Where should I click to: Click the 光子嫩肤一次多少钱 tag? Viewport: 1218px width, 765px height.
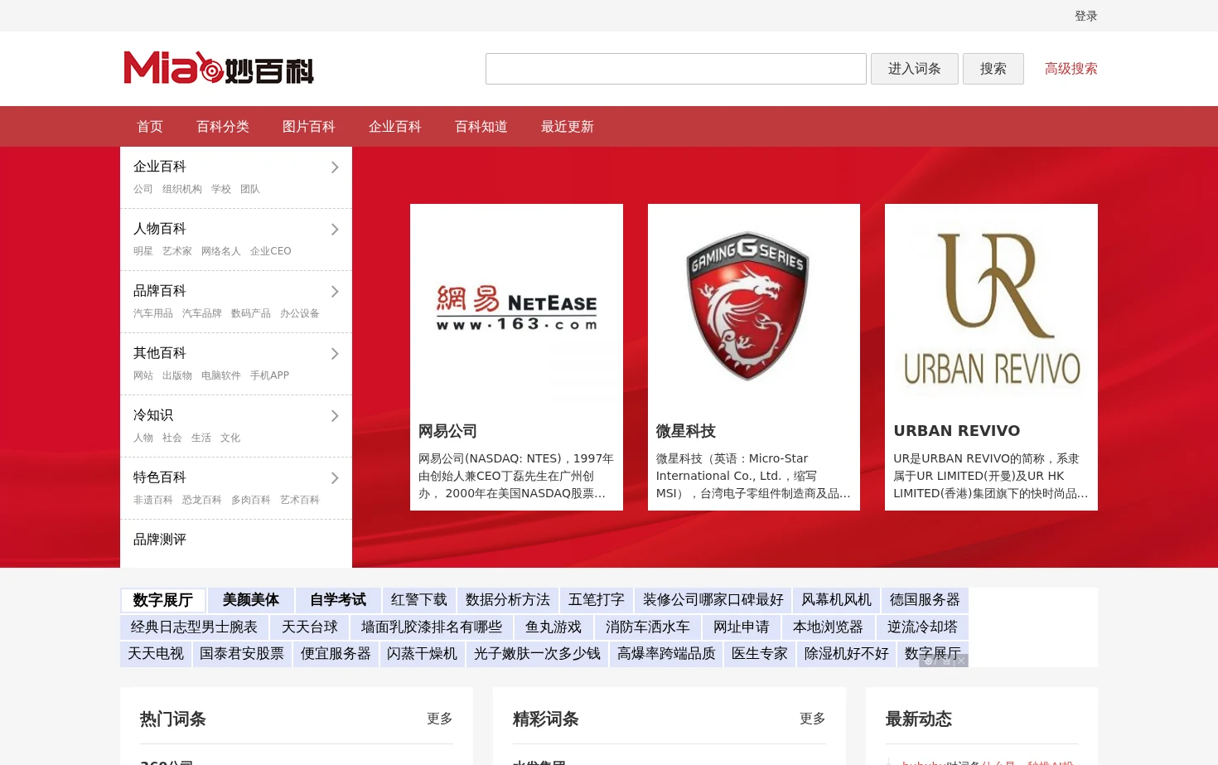538,654
